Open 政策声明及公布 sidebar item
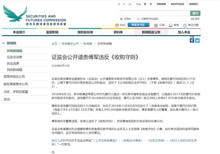This screenshot has width=220, height=154. click(14, 76)
